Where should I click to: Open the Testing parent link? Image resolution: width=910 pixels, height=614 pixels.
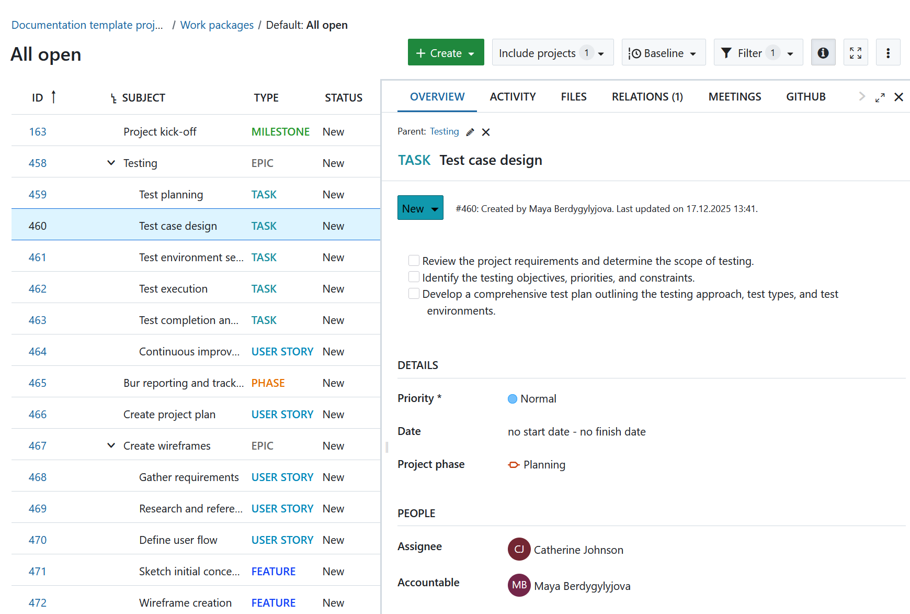click(444, 131)
